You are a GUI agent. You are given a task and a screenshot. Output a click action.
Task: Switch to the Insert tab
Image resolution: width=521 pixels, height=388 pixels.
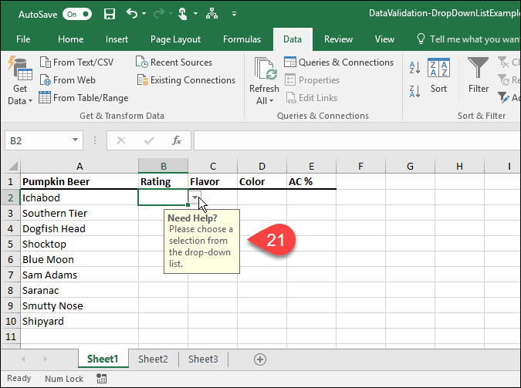point(117,39)
